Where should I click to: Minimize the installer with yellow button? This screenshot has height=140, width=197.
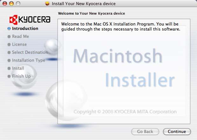(11, 3)
